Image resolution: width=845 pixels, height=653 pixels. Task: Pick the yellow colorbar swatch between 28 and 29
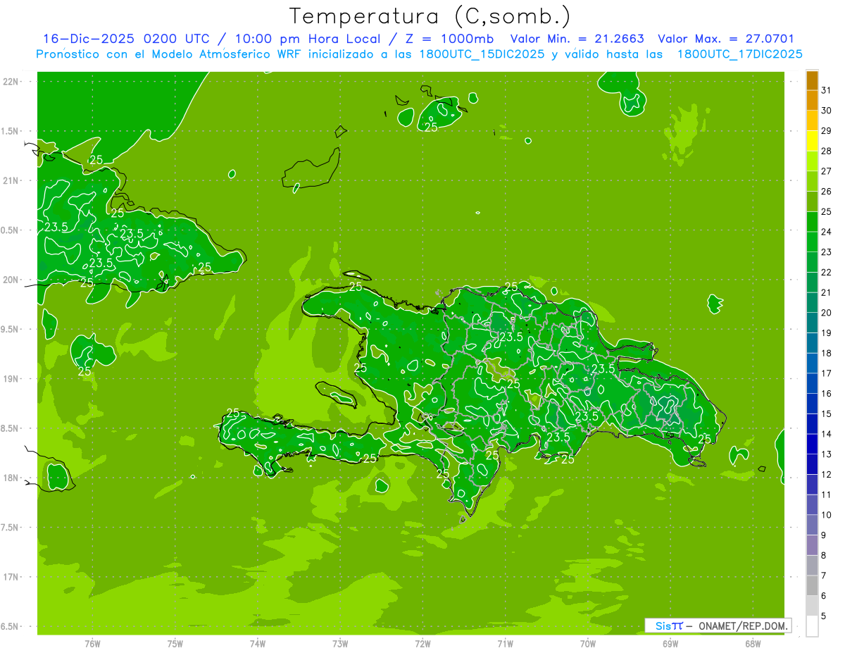[812, 141]
